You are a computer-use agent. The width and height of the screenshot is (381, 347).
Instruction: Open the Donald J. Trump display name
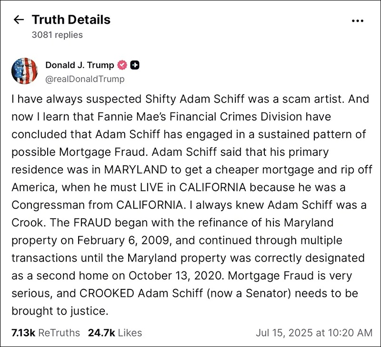click(80, 65)
